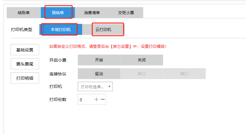The width and height of the screenshot is (246, 134).
Task: Disable receipt printing with 关闭
Action: click(142, 60)
